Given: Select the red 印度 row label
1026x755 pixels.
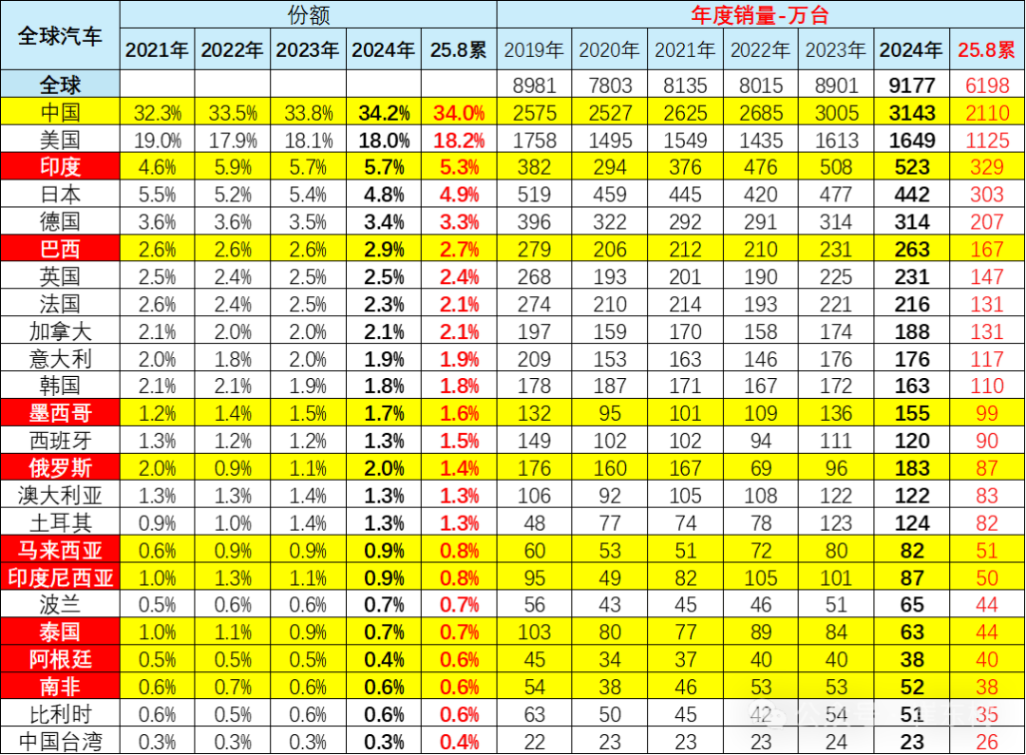Looking at the screenshot, I should coord(60,167).
